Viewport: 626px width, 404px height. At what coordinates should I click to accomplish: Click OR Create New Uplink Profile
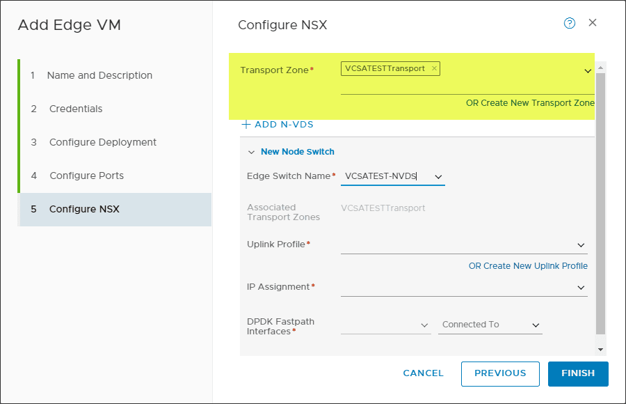pos(527,265)
